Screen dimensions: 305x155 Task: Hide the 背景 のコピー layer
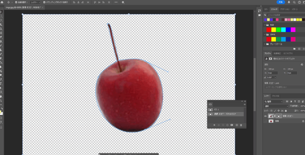pyautogui.click(x=265, y=116)
